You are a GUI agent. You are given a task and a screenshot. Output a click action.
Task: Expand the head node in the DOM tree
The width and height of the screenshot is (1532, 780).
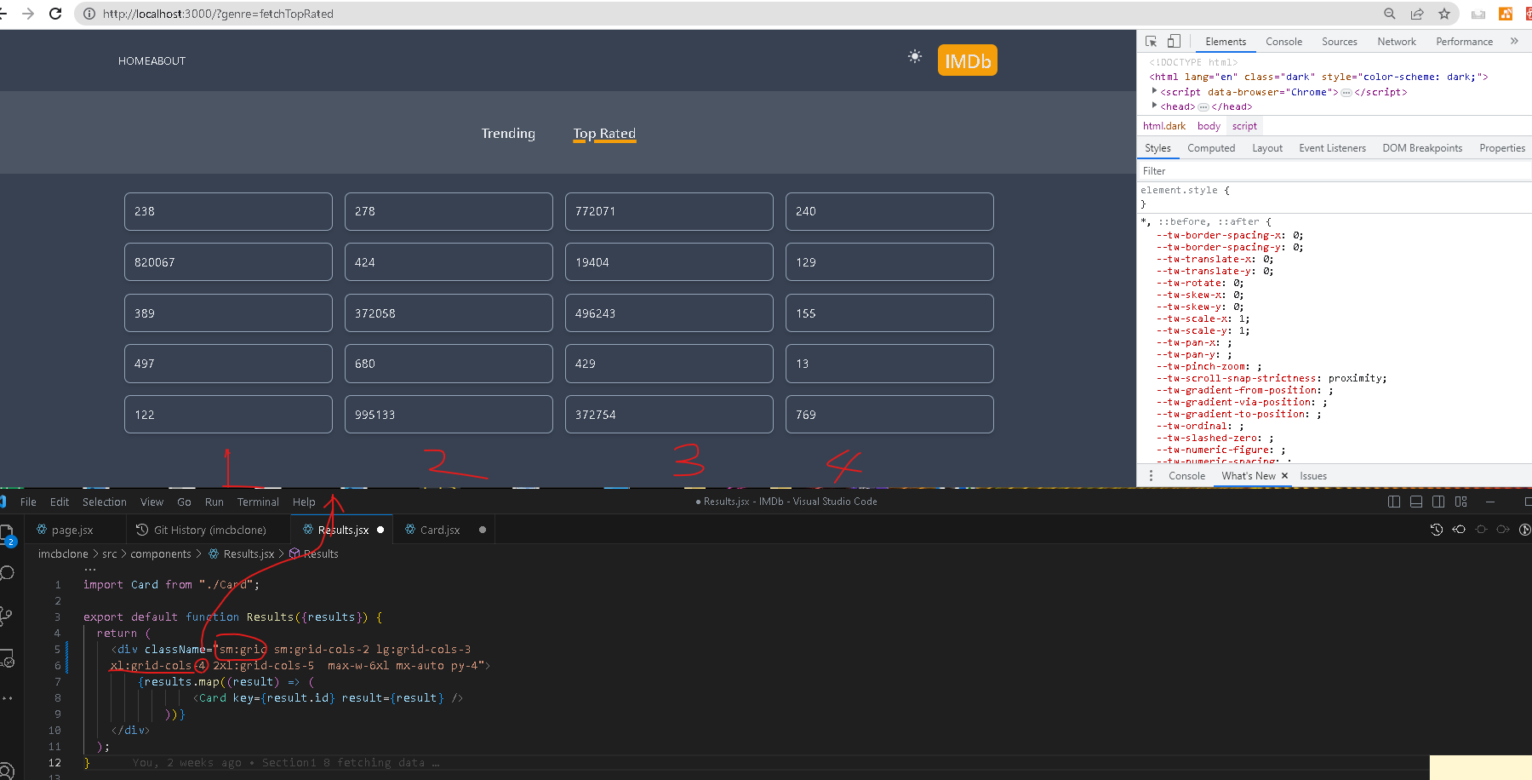1155,106
